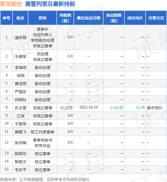The height and width of the screenshot is (182, 167).
Task: Click 唐鹏飞's holding value 0.0
Action: pos(70,131)
